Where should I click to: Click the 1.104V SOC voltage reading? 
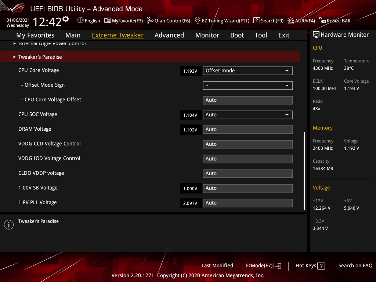pyautogui.click(x=191, y=115)
